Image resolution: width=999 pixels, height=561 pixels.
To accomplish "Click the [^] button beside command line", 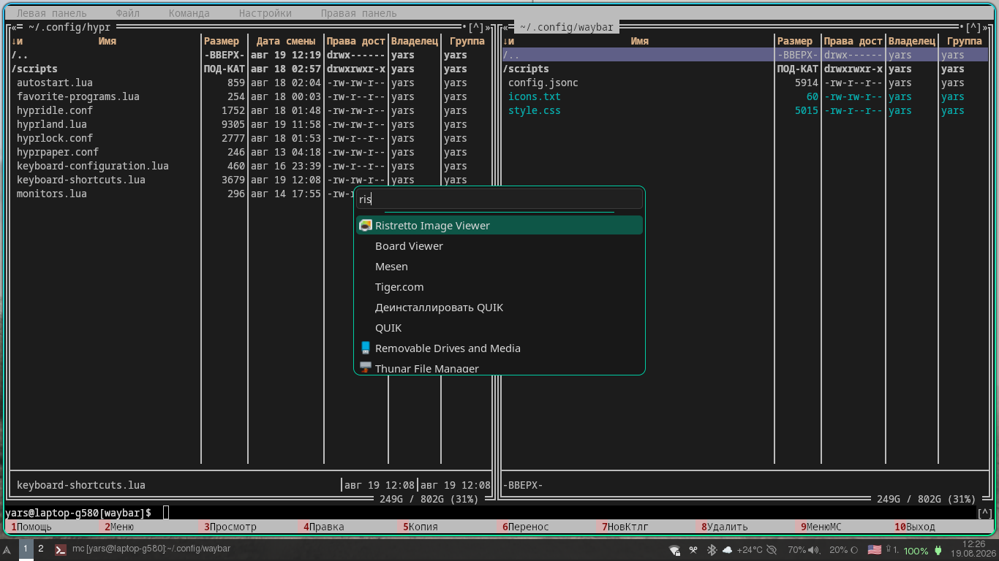I will [x=985, y=513].
